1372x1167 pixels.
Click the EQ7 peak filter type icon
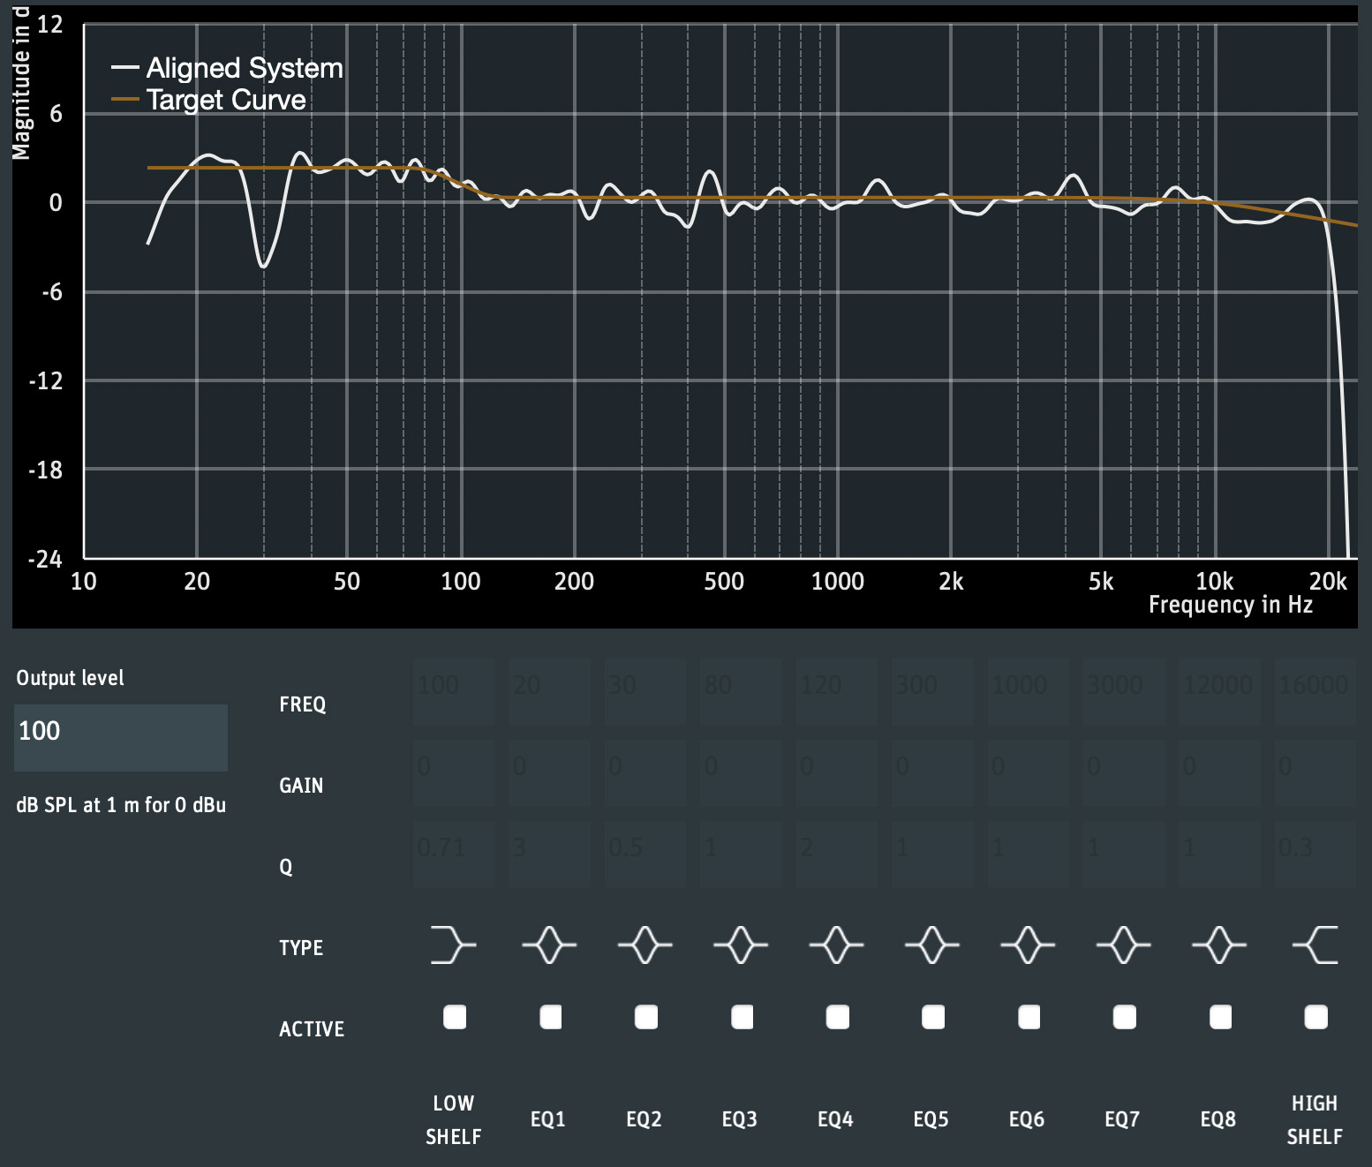[1123, 945]
